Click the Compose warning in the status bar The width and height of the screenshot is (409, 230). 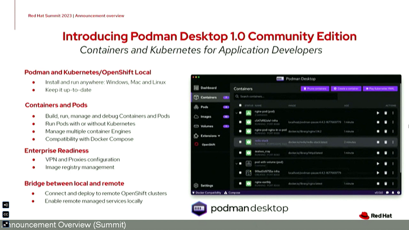[232, 193]
